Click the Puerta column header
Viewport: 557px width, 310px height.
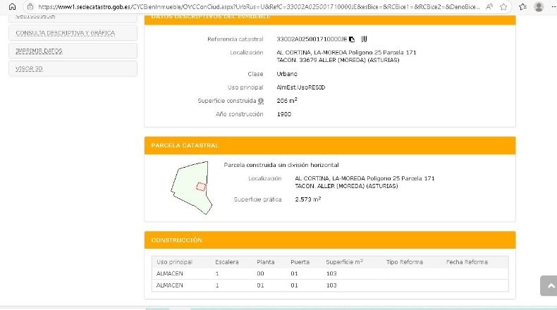click(x=300, y=262)
